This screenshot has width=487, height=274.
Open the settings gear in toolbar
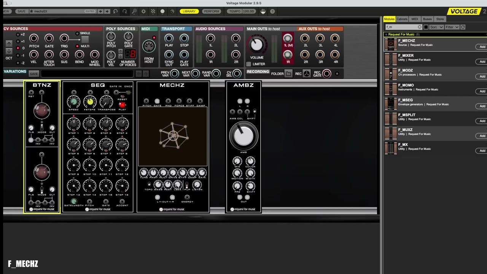pyautogui.click(x=143, y=11)
